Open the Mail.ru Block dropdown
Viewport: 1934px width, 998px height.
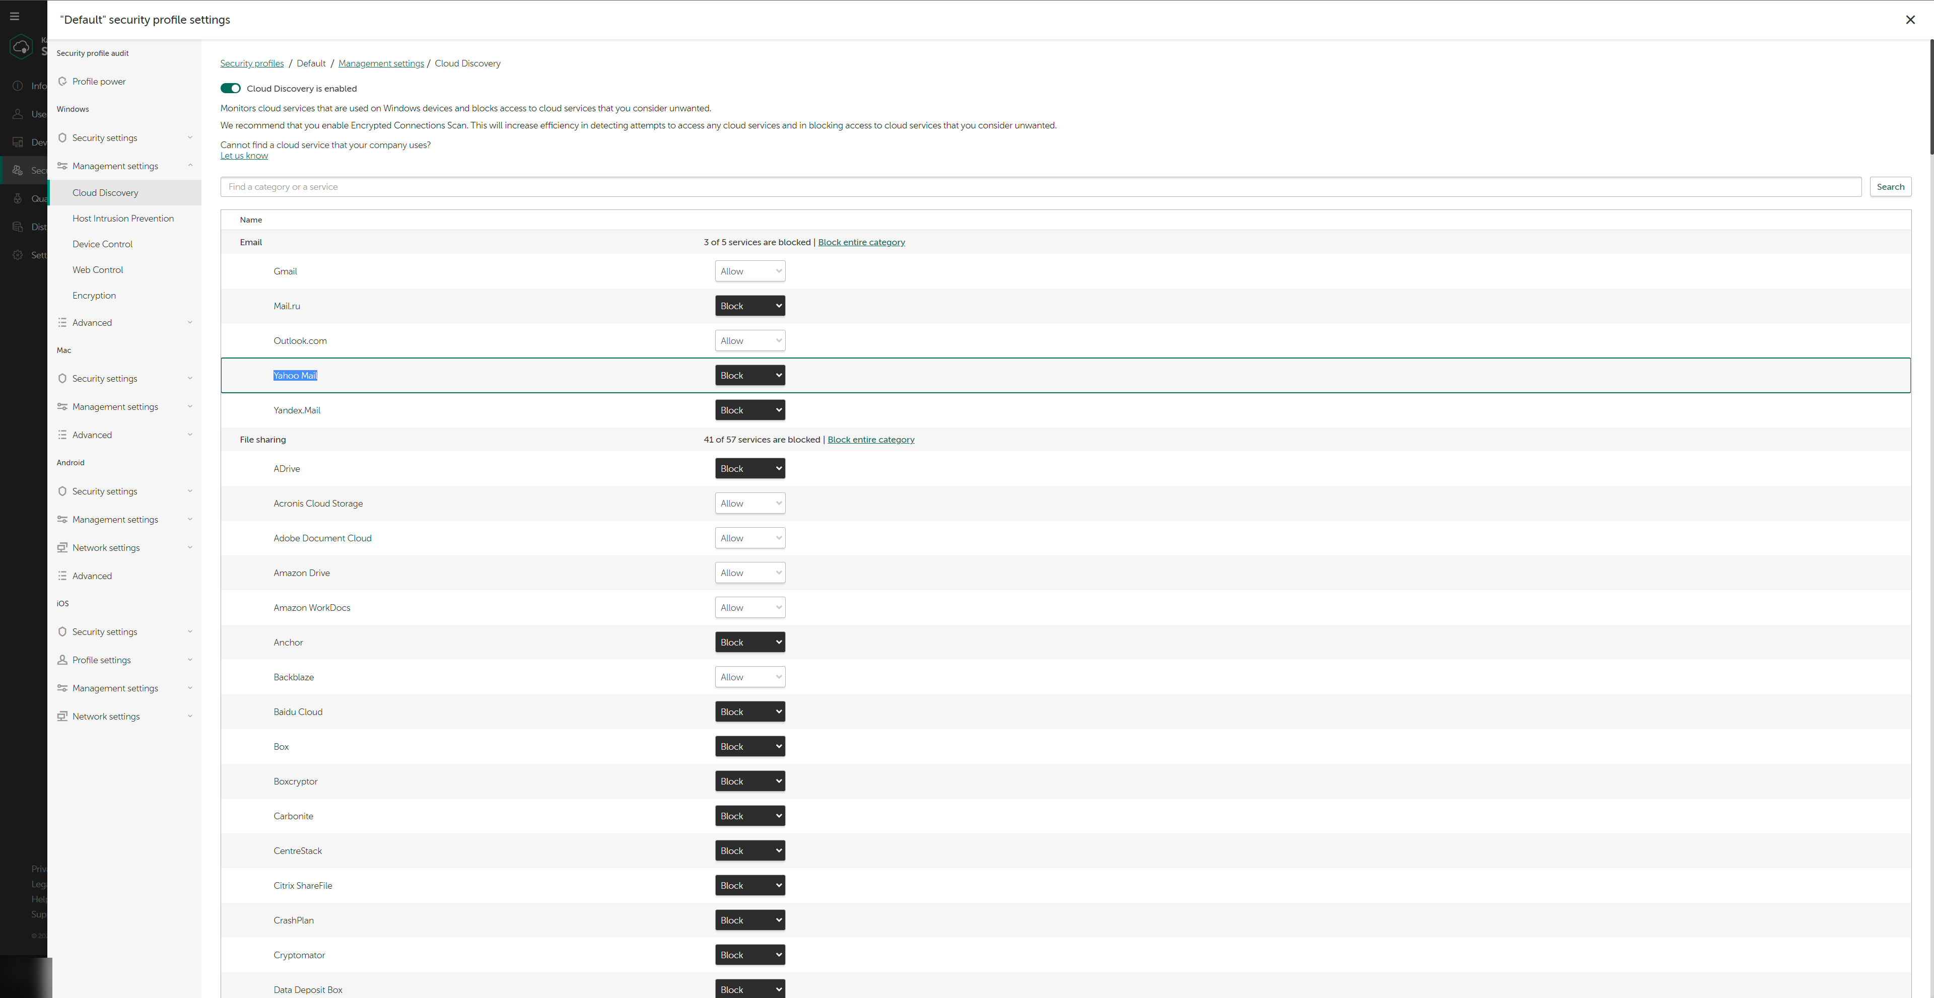click(x=749, y=306)
